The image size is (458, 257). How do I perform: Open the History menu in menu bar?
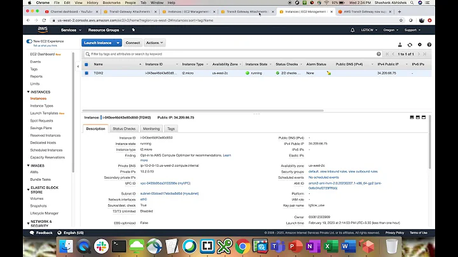point(92,3)
